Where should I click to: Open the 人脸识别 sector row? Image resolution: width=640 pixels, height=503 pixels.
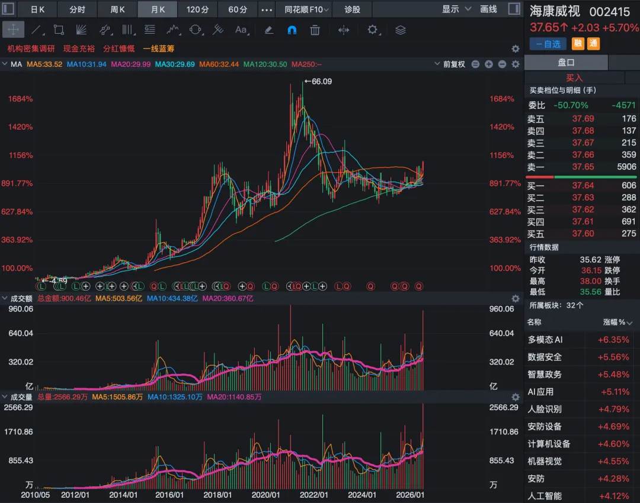pyautogui.click(x=582, y=410)
